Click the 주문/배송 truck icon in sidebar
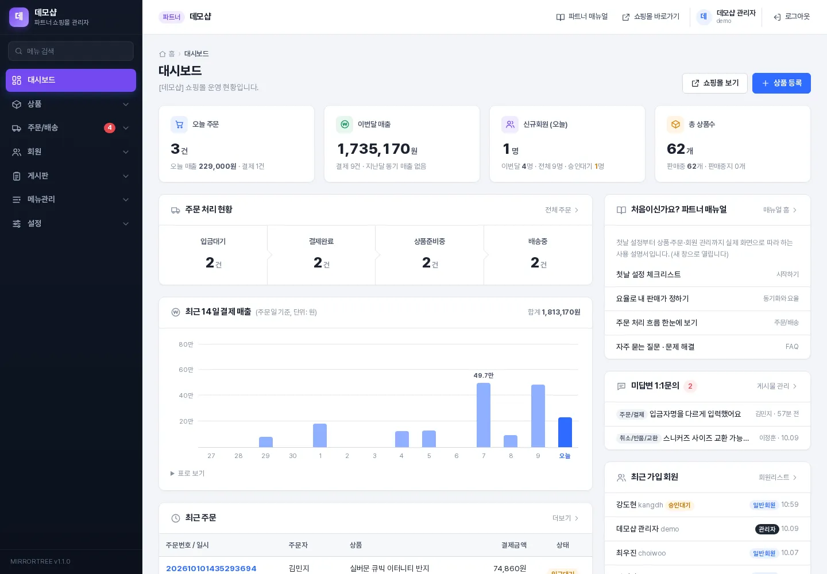Viewport: 827px width, 574px height. [17, 128]
